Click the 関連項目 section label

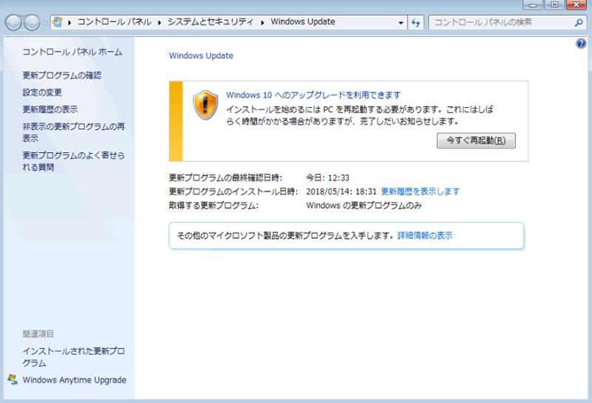pos(38,334)
